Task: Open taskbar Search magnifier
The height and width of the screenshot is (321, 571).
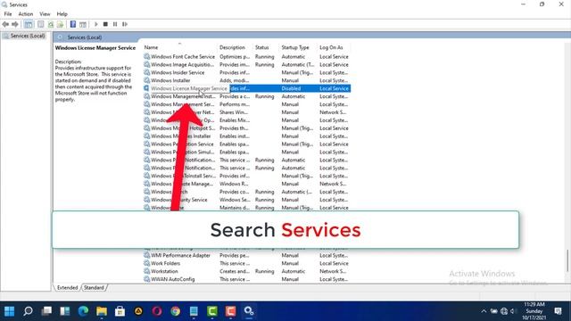Action: coord(28,311)
